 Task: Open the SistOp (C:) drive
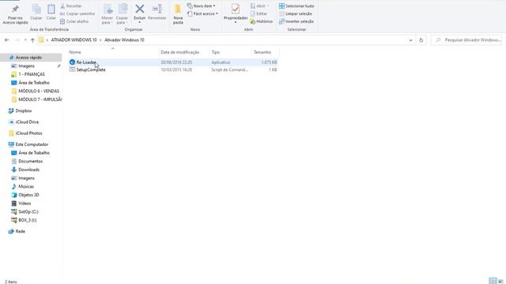pyautogui.click(x=28, y=211)
